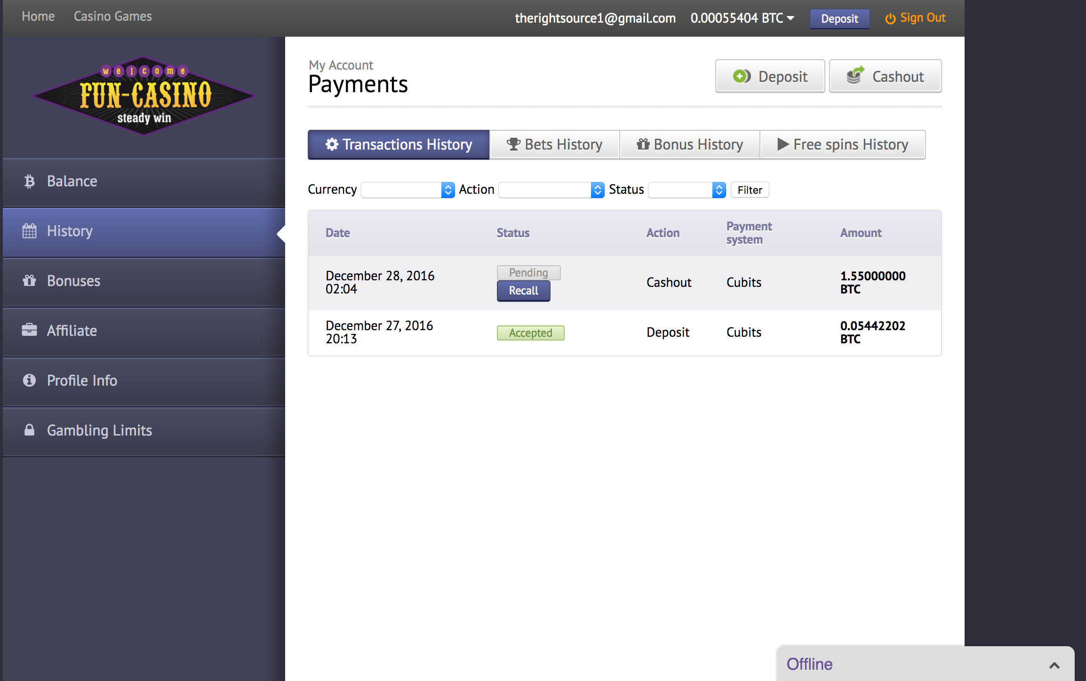Click the gear icon on Transactions History

332,144
